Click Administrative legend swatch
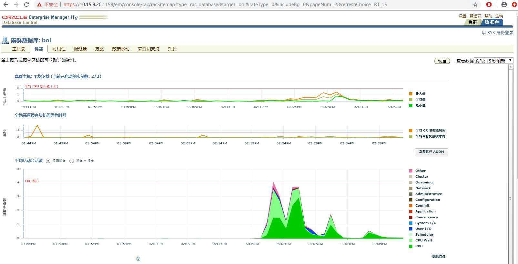The width and height of the screenshot is (518, 264). pyautogui.click(x=411, y=194)
